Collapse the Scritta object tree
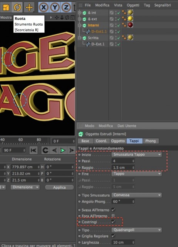This screenshot has height=247, width=178. pyautogui.click(x=80, y=38)
